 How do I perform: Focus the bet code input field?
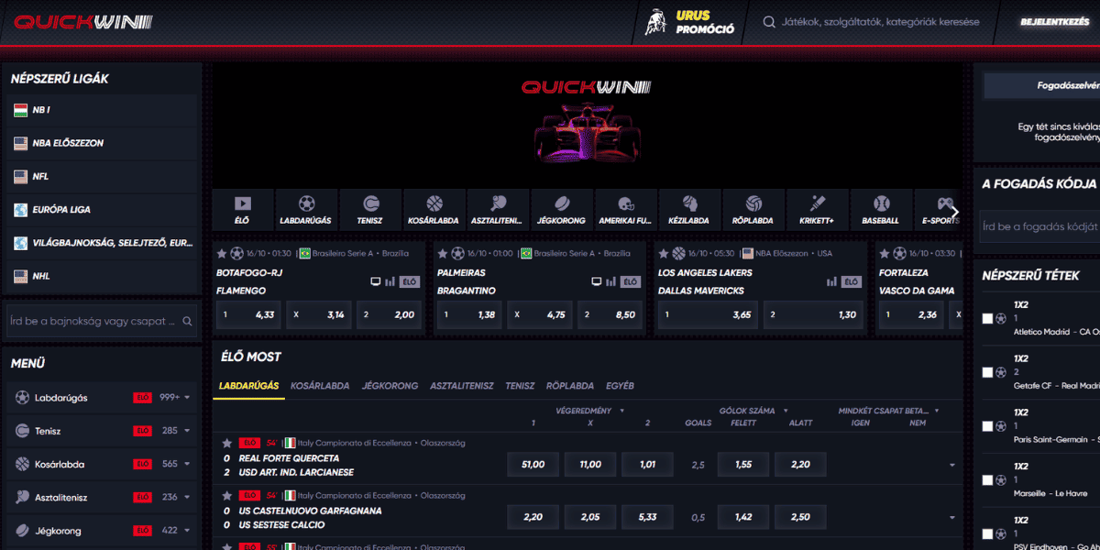1040,225
